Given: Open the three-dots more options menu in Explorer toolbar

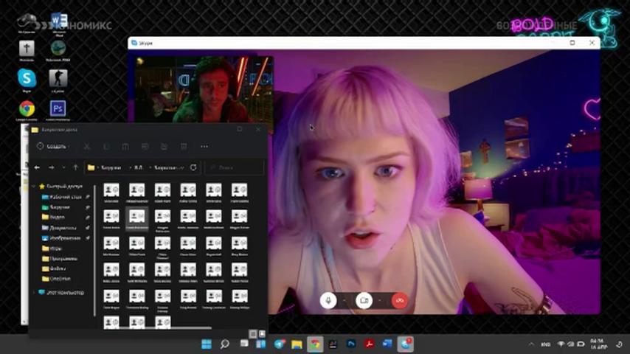Looking at the screenshot, I should coord(204,147).
